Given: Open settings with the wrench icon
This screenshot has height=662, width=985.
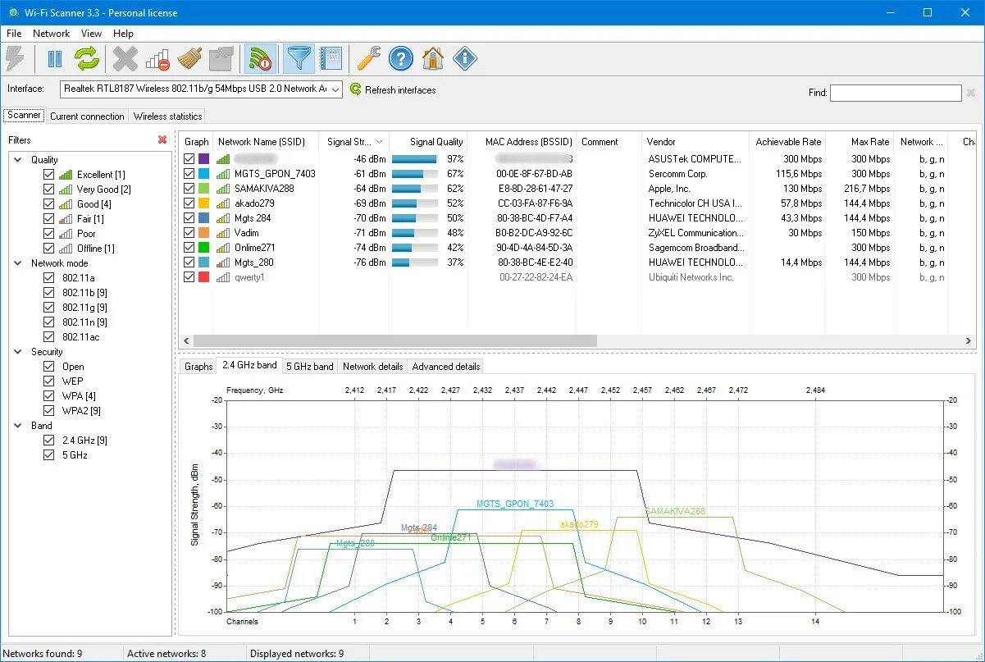Looking at the screenshot, I should coord(368,58).
